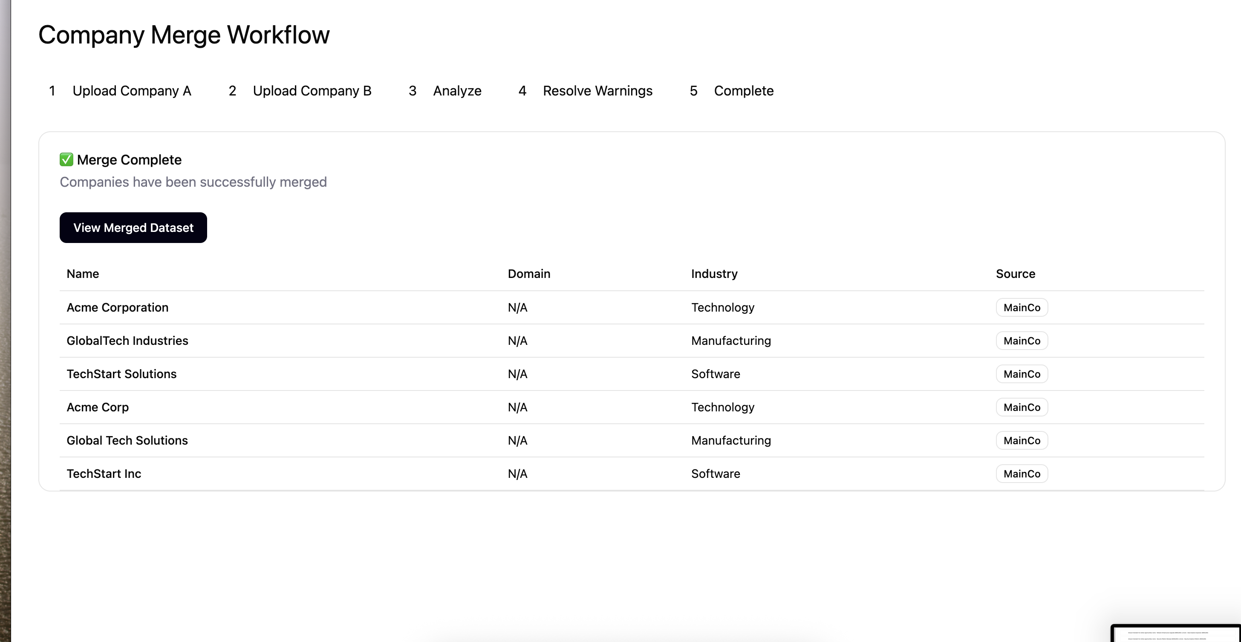Click the Source column header

tap(1015, 274)
